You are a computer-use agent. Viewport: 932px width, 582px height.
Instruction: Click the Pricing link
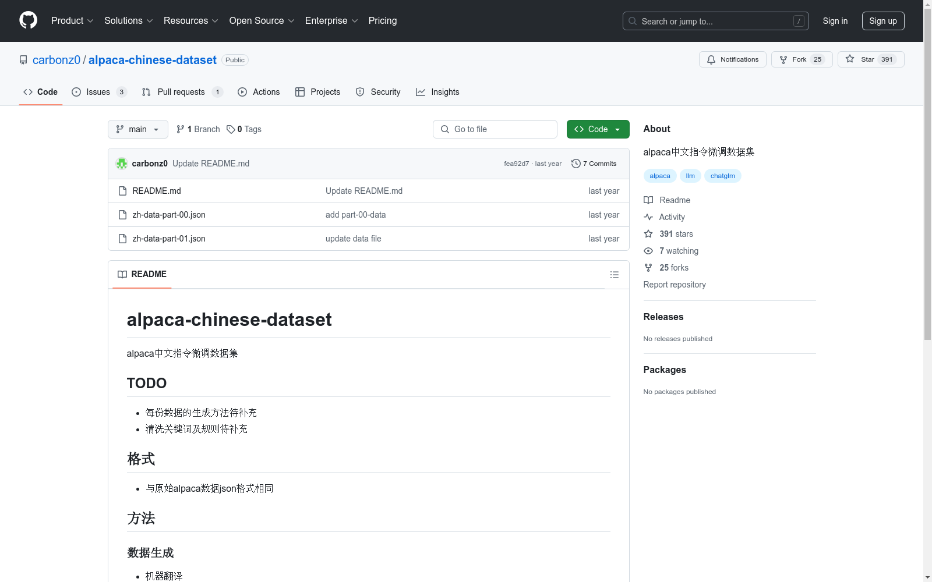click(x=383, y=21)
